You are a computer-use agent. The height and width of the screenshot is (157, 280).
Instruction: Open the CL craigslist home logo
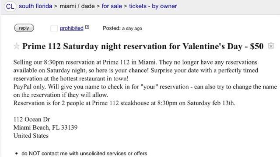pyautogui.click(x=10, y=7)
